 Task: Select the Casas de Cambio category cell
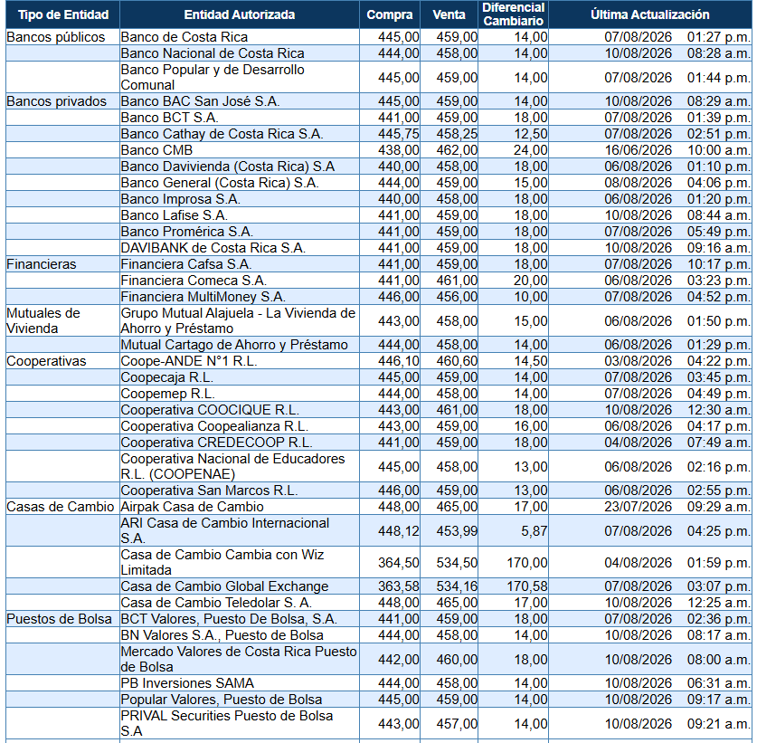61,507
